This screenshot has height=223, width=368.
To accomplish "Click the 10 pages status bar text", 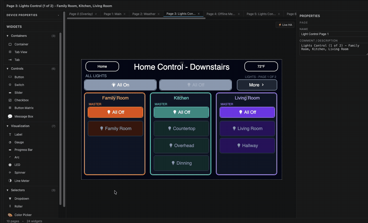I will (x=13, y=221).
